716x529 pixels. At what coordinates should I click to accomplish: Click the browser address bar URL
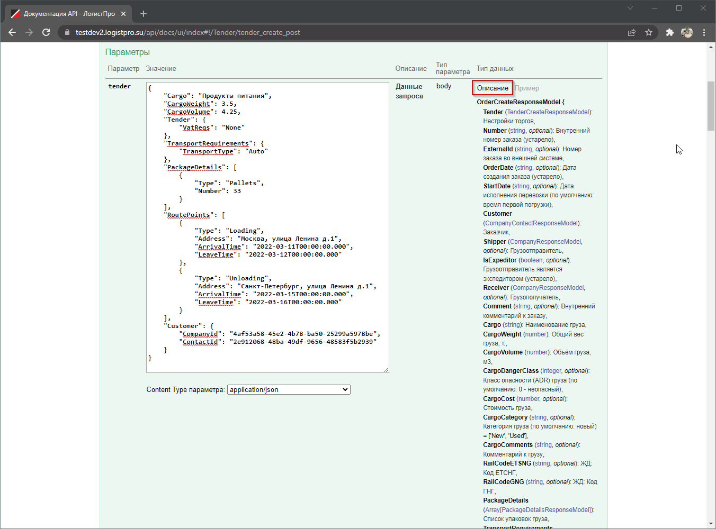[x=187, y=32]
